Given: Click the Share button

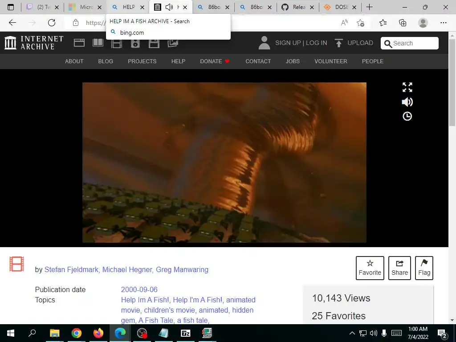Looking at the screenshot, I should click(399, 268).
